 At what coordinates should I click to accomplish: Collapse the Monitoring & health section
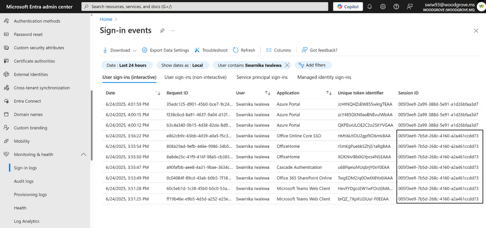(84, 154)
